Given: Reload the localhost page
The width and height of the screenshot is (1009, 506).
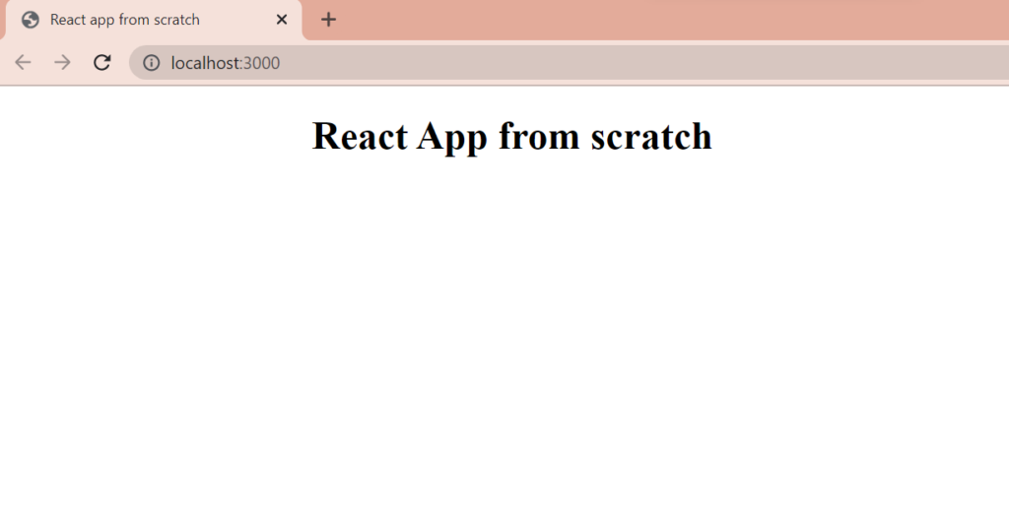Looking at the screenshot, I should pyautogui.click(x=102, y=62).
